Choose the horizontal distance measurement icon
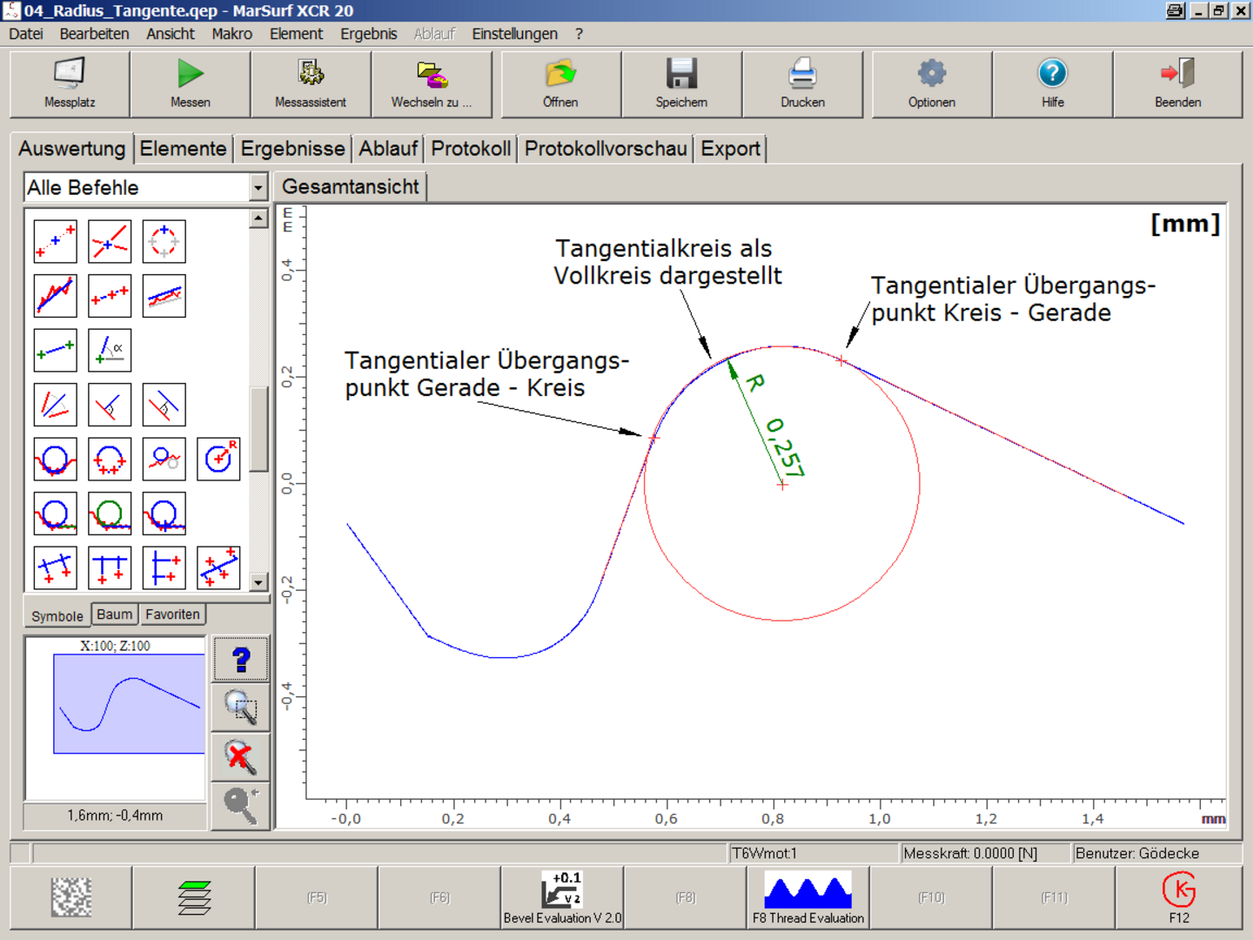The height and width of the screenshot is (940, 1253). coord(110,567)
